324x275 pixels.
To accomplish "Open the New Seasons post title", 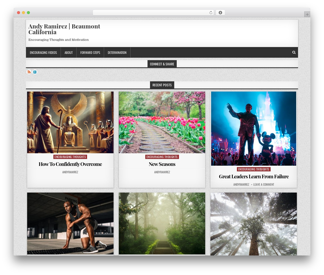I will click(162, 164).
